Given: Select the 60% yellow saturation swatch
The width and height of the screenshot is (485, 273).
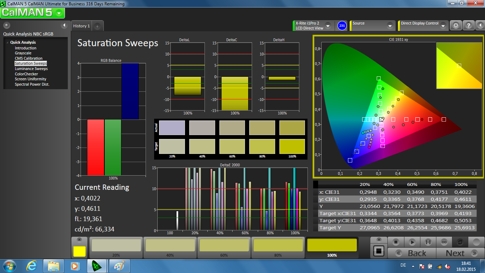Looking at the screenshot, I should click(x=224, y=247).
